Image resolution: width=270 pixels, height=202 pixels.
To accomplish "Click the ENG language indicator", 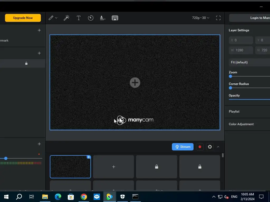I will click(234, 197).
